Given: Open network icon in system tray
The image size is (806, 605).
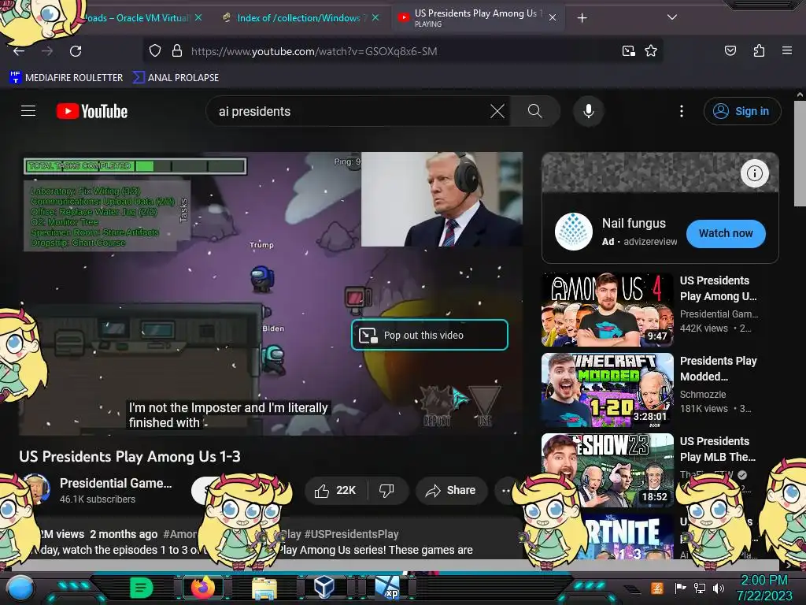Looking at the screenshot, I should pos(700,588).
